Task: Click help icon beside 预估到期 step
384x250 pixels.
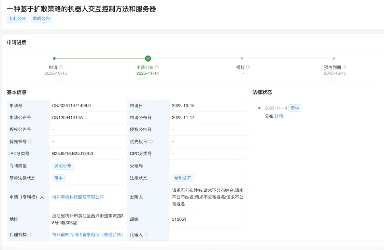Action: tap(344, 68)
